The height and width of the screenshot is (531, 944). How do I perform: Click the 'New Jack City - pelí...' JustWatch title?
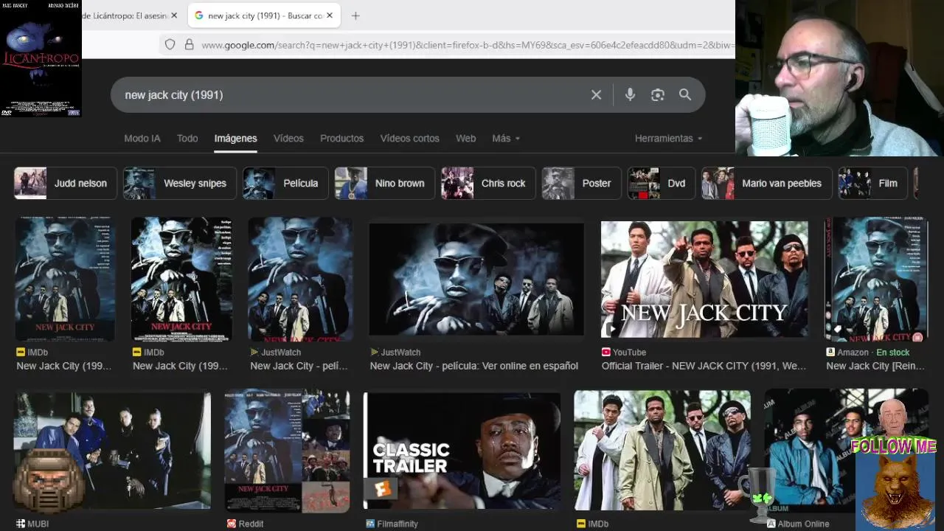click(299, 366)
